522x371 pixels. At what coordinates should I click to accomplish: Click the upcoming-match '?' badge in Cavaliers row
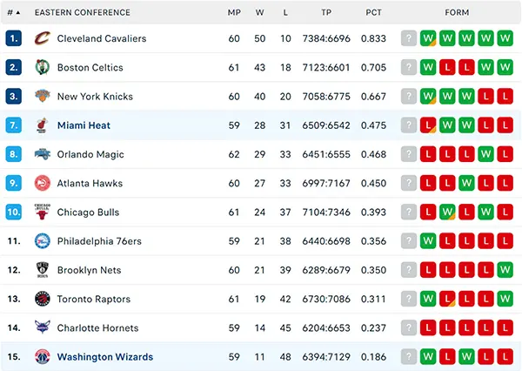click(409, 38)
